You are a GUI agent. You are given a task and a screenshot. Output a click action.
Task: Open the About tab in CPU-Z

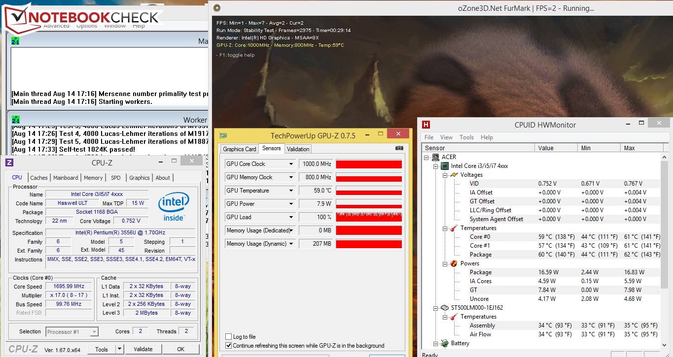(163, 178)
